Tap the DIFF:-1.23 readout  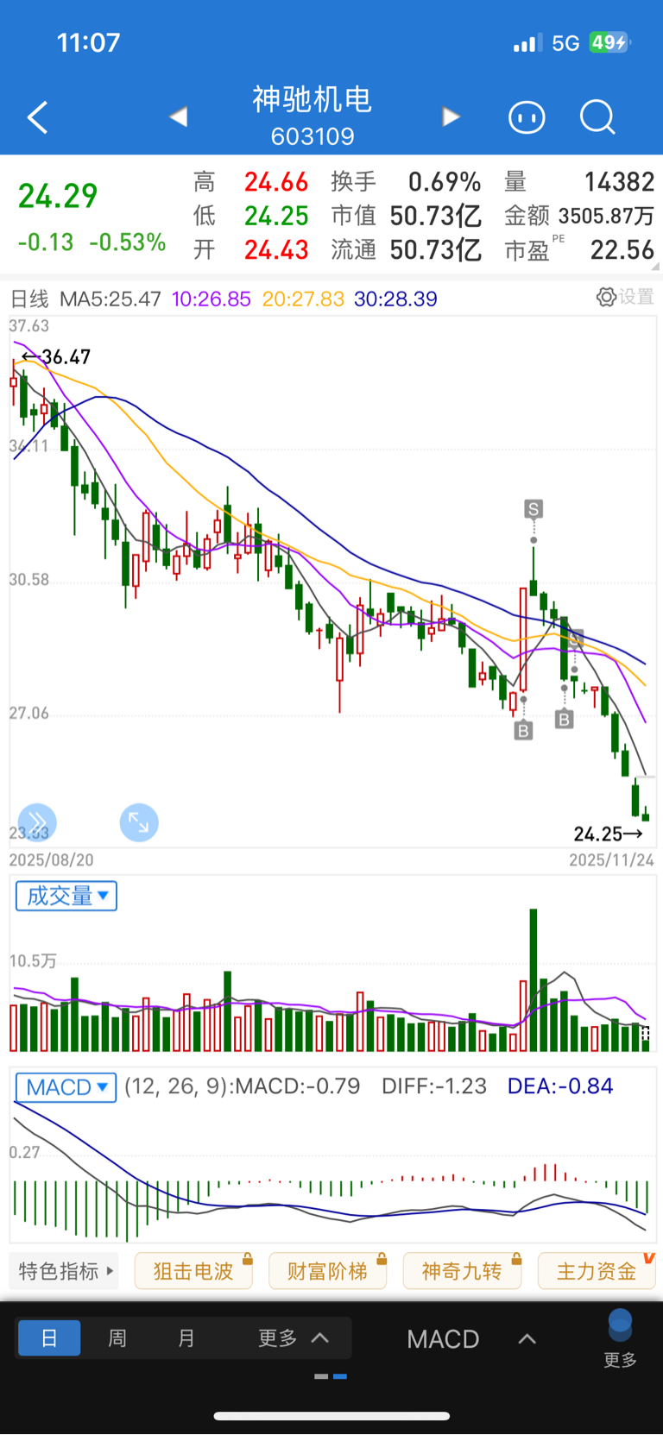tap(434, 1086)
